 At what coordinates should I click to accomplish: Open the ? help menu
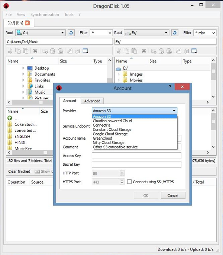(x=80, y=15)
